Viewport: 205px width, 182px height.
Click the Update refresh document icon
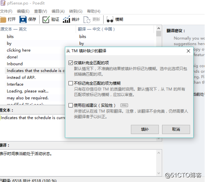click(x=87, y=20)
